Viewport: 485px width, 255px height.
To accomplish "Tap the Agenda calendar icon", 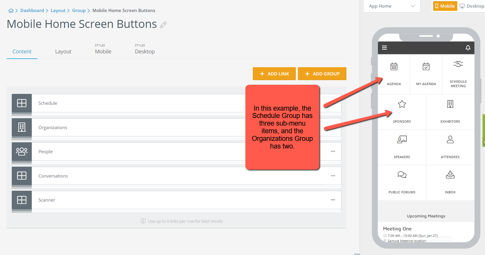I will 394,67.
